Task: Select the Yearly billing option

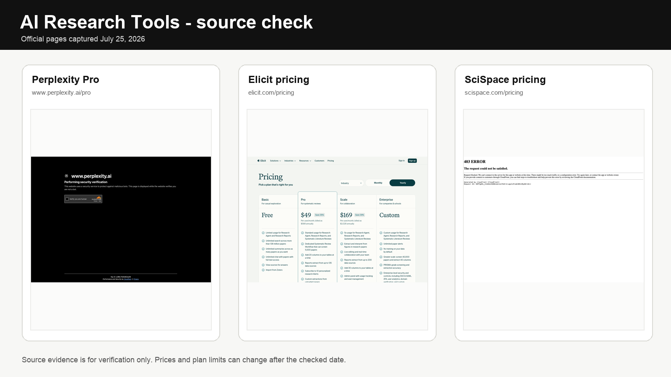Action: [x=403, y=183]
